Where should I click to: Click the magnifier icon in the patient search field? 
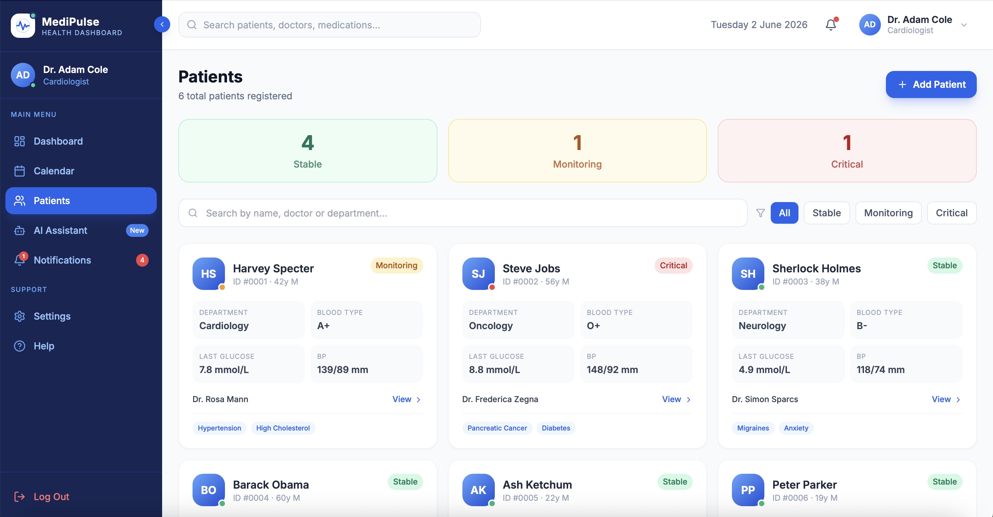tap(193, 213)
